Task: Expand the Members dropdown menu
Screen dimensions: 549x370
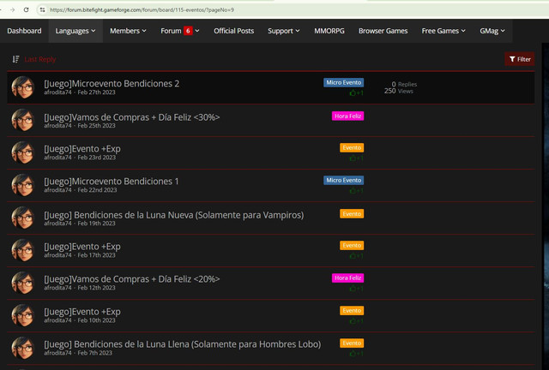Action: [x=128, y=31]
